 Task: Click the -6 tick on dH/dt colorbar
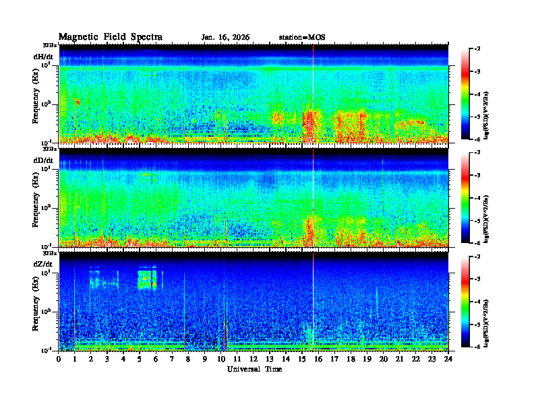[477, 139]
